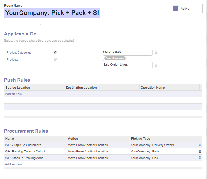
Task: Edit the Route Name text field
Action: pos(52,13)
